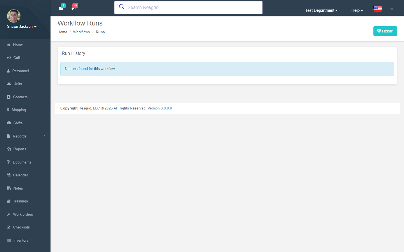Go to Workflows breadcrumb link

81,32
